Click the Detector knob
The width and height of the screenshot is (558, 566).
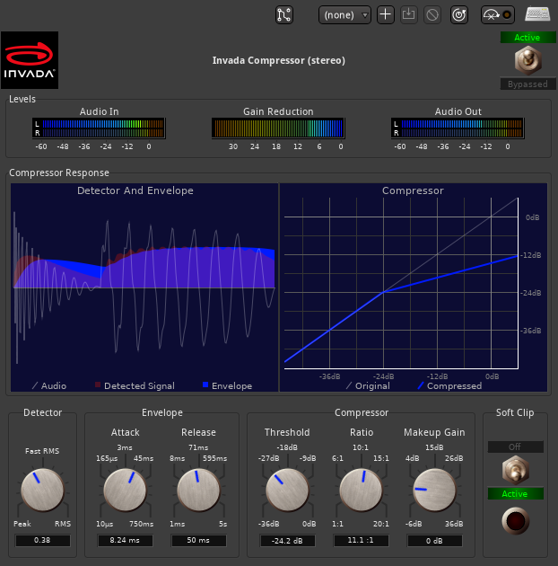(x=42, y=491)
